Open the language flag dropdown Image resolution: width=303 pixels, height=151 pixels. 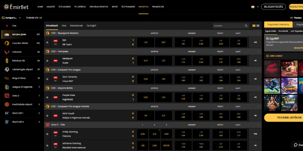click(255, 7)
